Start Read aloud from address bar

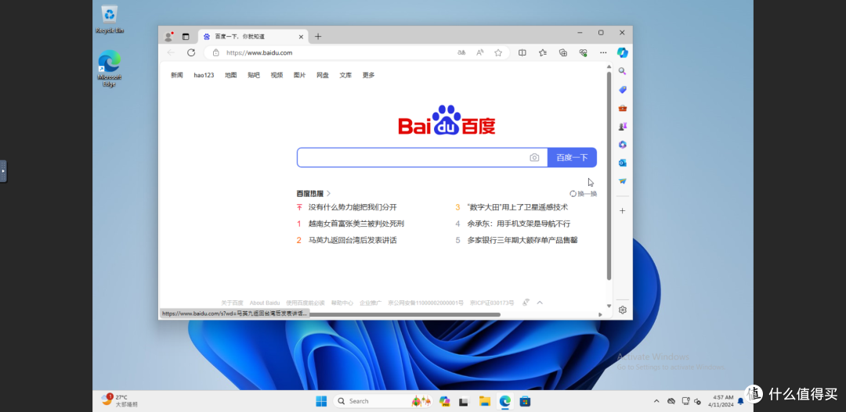(x=479, y=53)
